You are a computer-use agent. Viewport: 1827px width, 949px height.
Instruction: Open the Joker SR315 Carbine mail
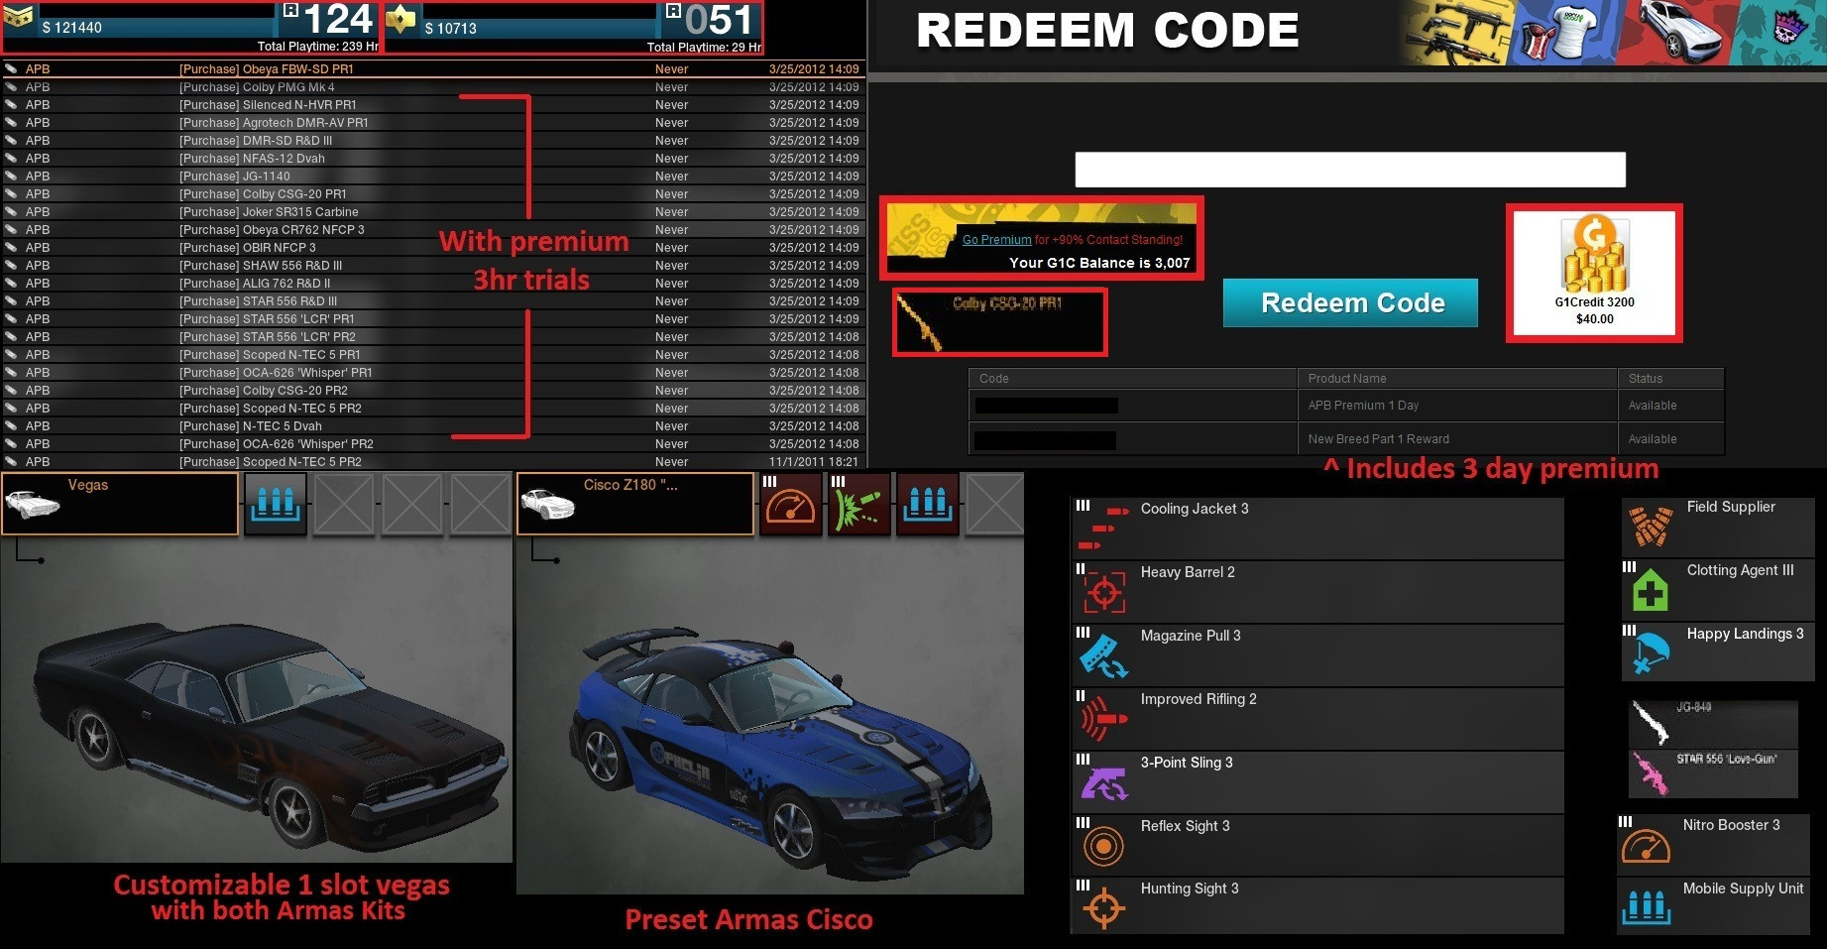pyautogui.click(x=433, y=211)
